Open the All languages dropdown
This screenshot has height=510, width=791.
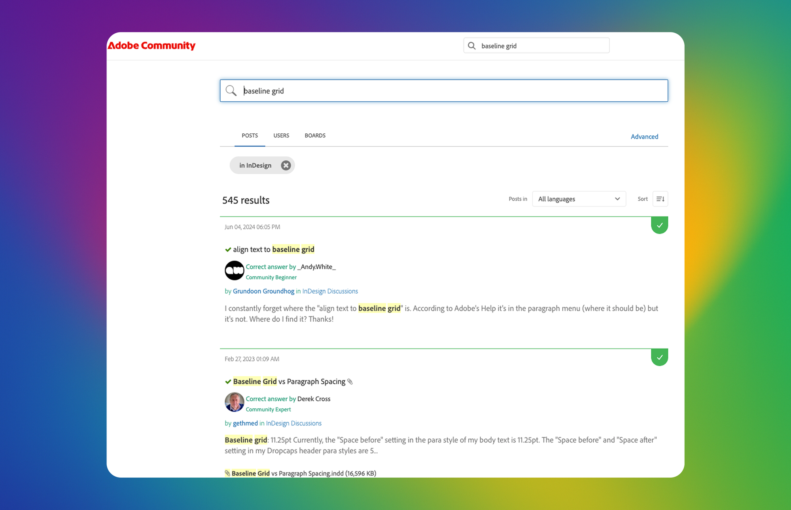(x=579, y=199)
